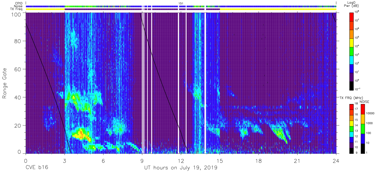The height and width of the screenshot is (174, 378).
Task: Click the 'TX Freq' row label
Action: [16, 9]
